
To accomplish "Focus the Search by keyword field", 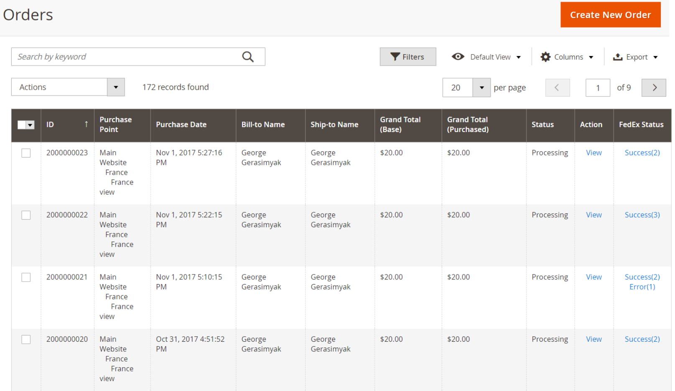I will (x=125, y=57).
